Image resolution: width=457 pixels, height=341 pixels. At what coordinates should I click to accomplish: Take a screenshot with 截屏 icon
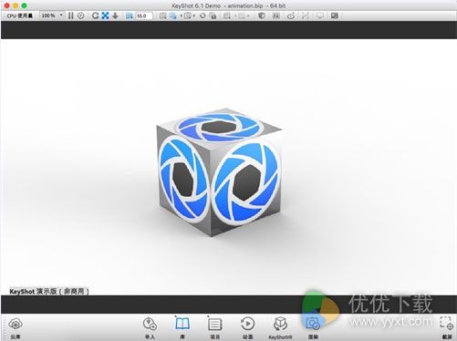tap(446, 327)
